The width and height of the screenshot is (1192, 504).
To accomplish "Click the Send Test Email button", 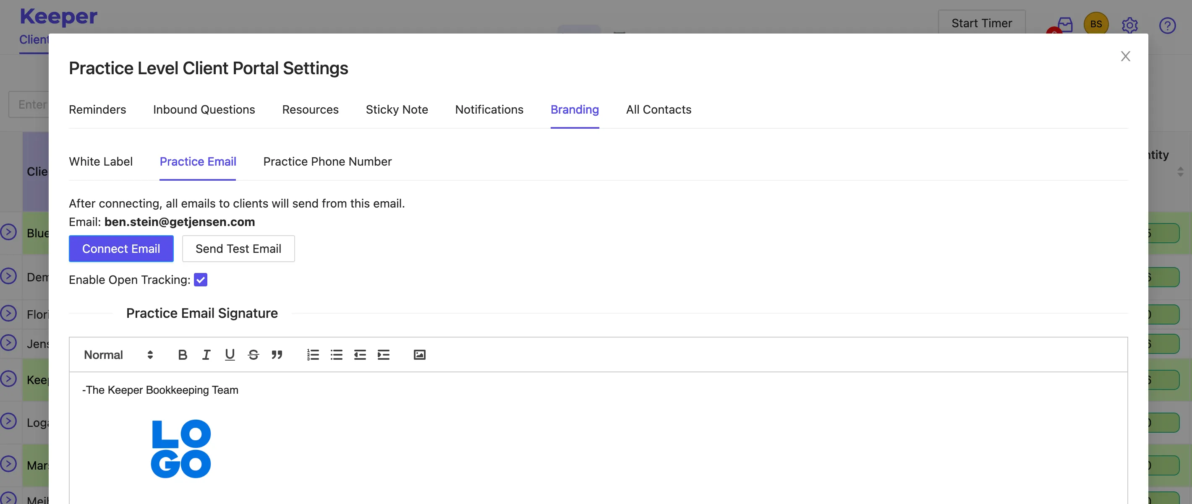I will 238,249.
